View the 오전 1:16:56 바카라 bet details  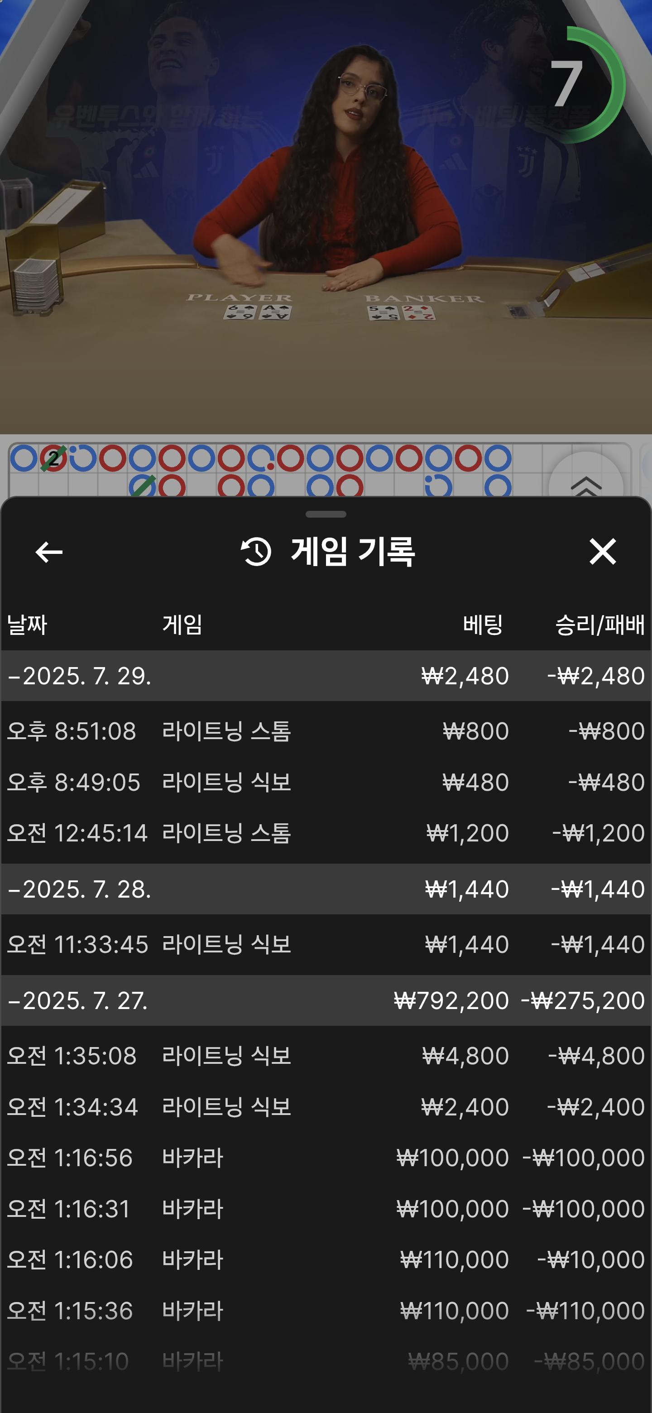(326, 1158)
